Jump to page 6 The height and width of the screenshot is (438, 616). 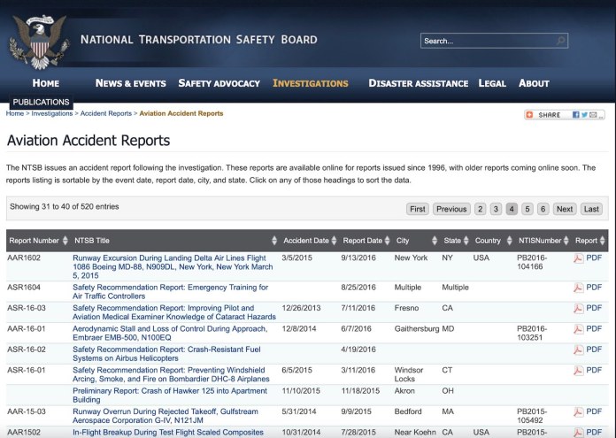[x=543, y=209]
